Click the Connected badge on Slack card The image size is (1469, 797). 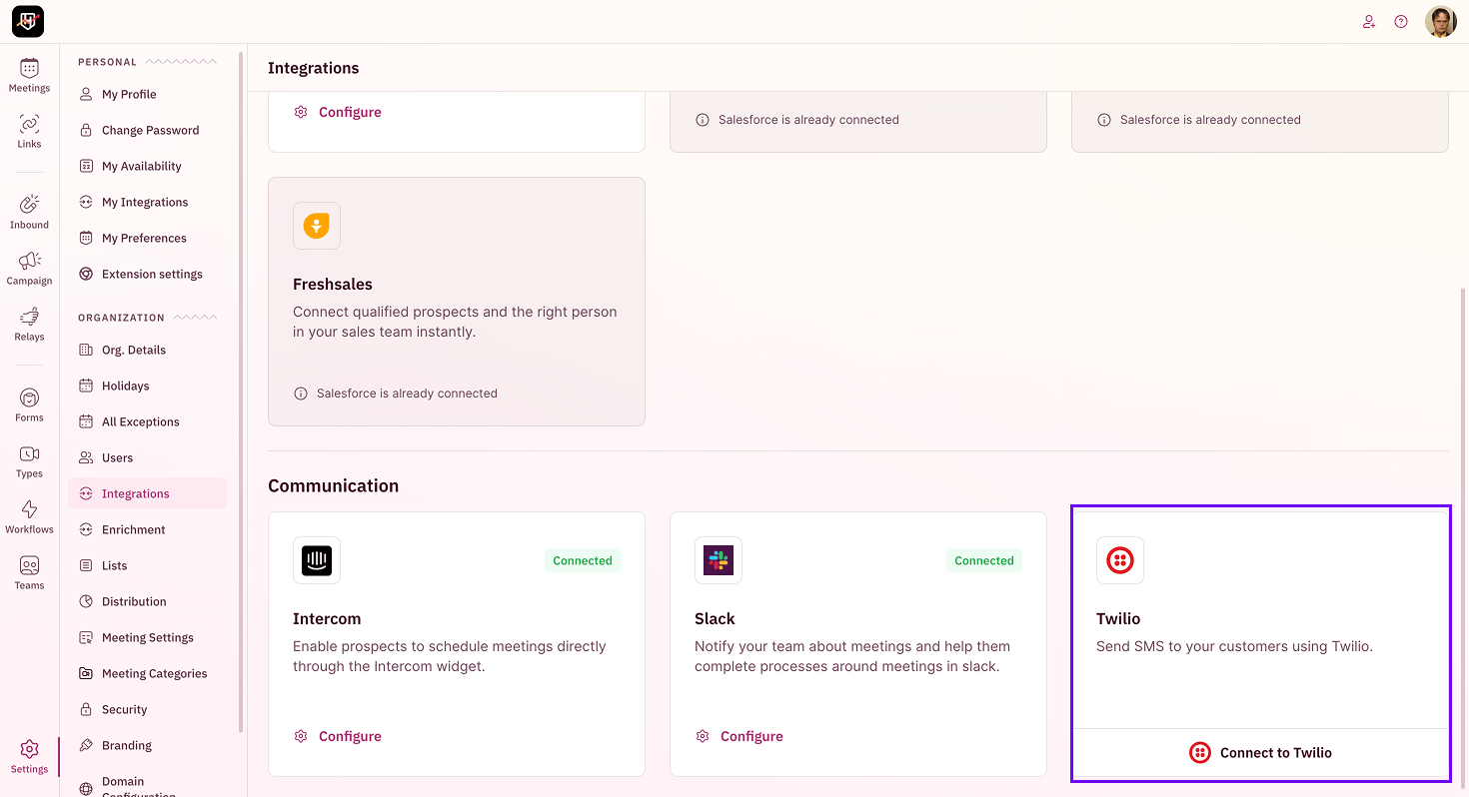(x=984, y=560)
